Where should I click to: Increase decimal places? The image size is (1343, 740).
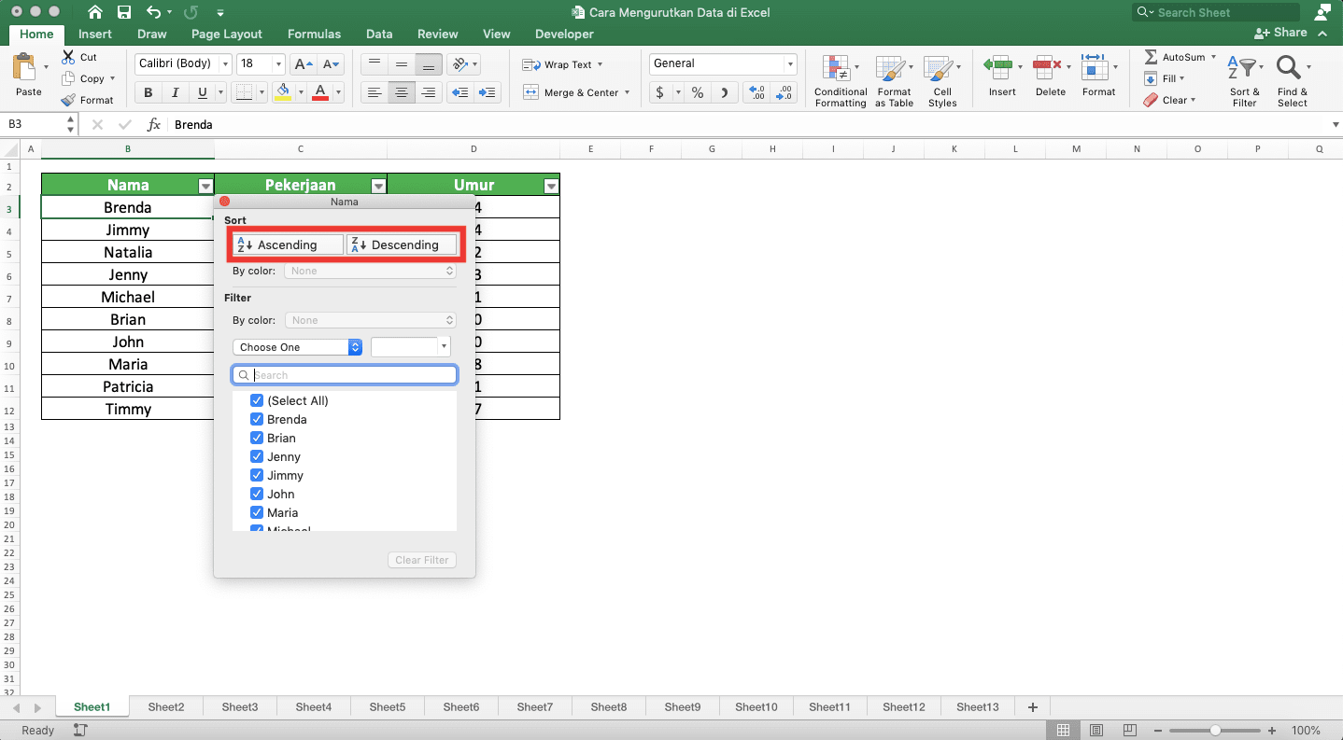click(x=756, y=92)
